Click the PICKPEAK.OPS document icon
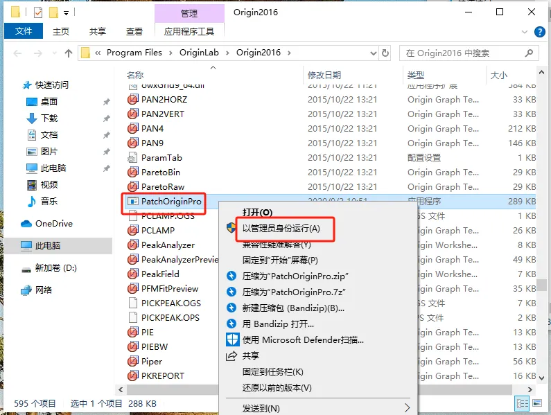 click(133, 318)
